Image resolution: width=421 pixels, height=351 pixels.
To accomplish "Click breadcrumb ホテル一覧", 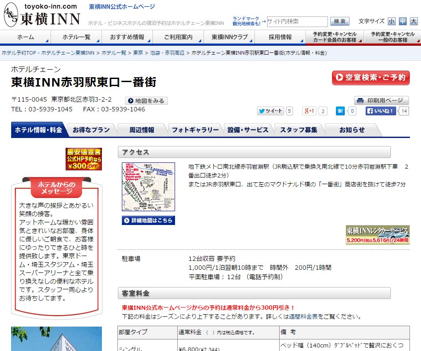I will pos(113,53).
